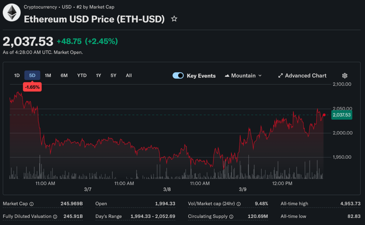Open the Advanced Chart

[302, 75]
